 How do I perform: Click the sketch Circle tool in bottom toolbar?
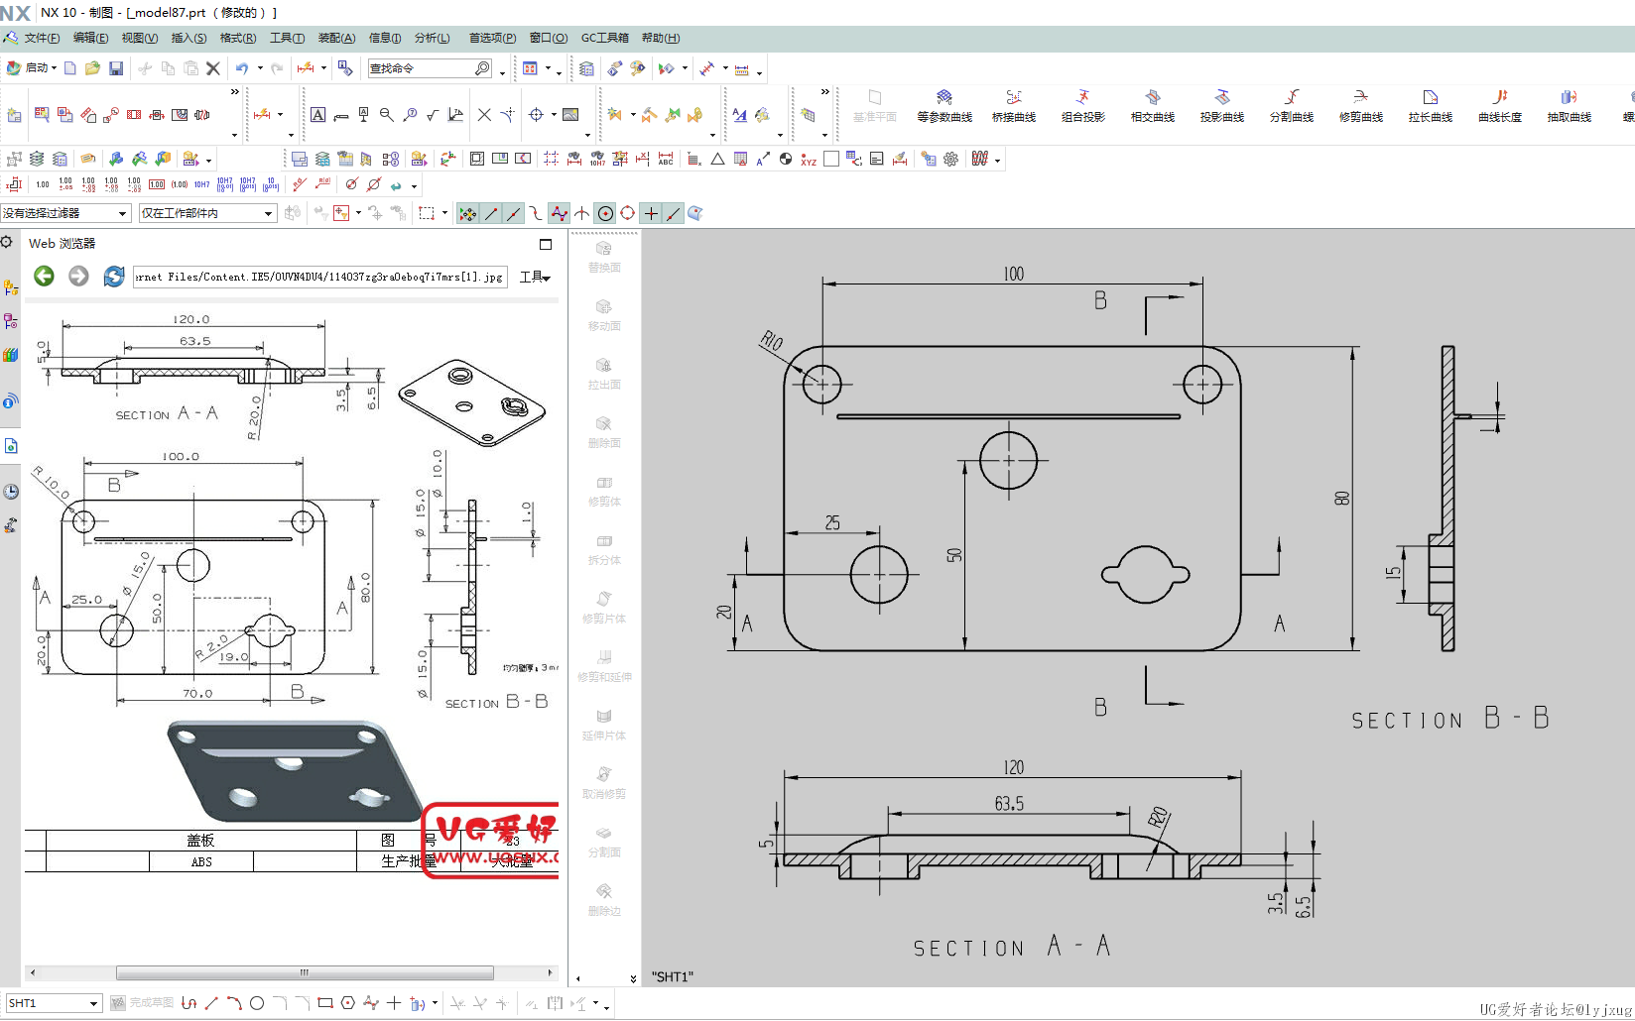click(x=257, y=1003)
